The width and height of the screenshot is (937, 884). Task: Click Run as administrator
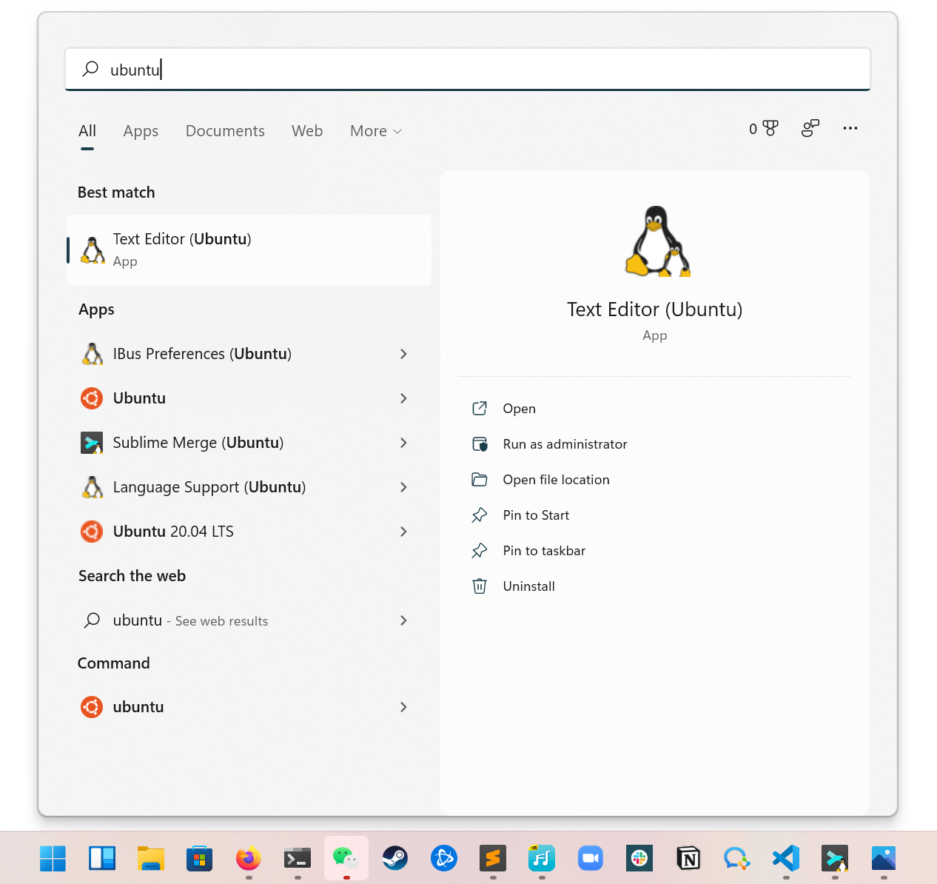pyautogui.click(x=565, y=444)
